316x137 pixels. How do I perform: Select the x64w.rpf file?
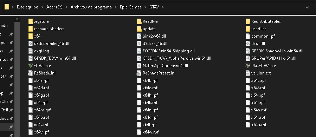point(148,132)
